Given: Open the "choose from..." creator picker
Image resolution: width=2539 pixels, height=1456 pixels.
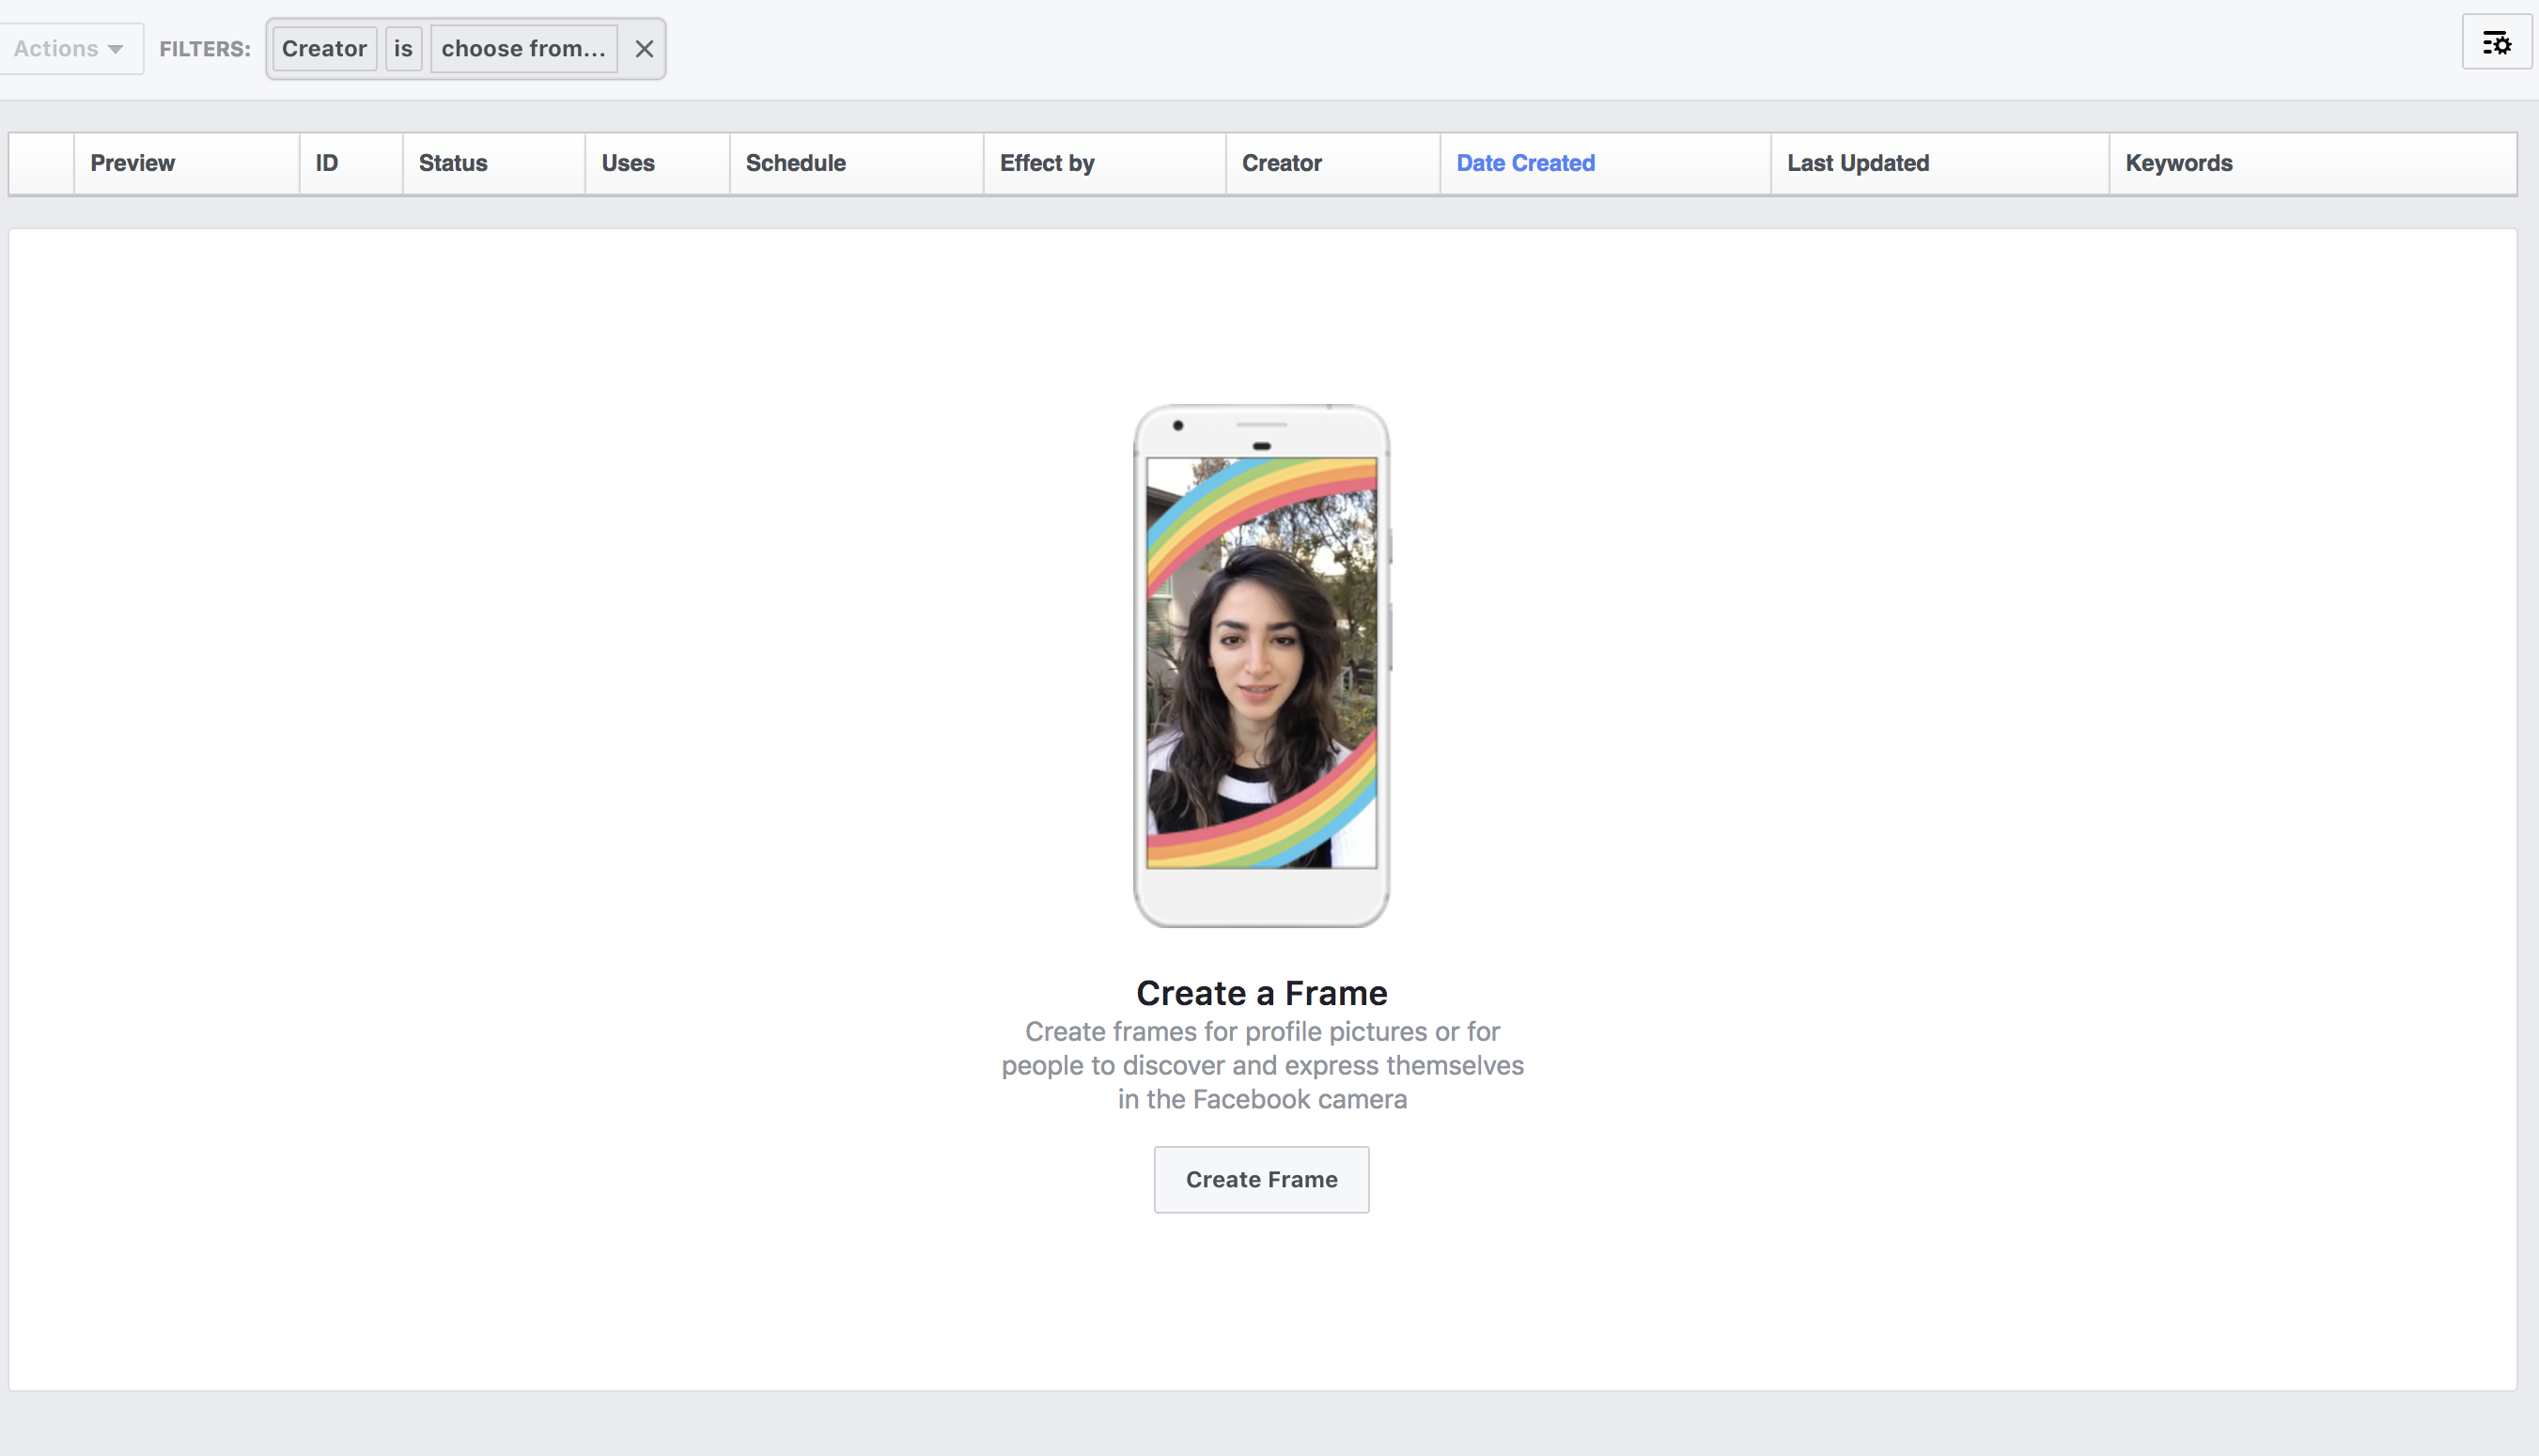Looking at the screenshot, I should [x=523, y=48].
